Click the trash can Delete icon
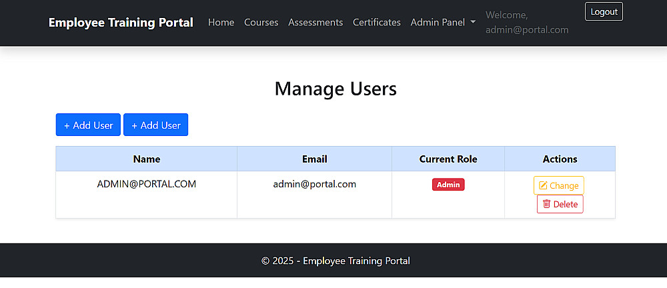 point(547,204)
